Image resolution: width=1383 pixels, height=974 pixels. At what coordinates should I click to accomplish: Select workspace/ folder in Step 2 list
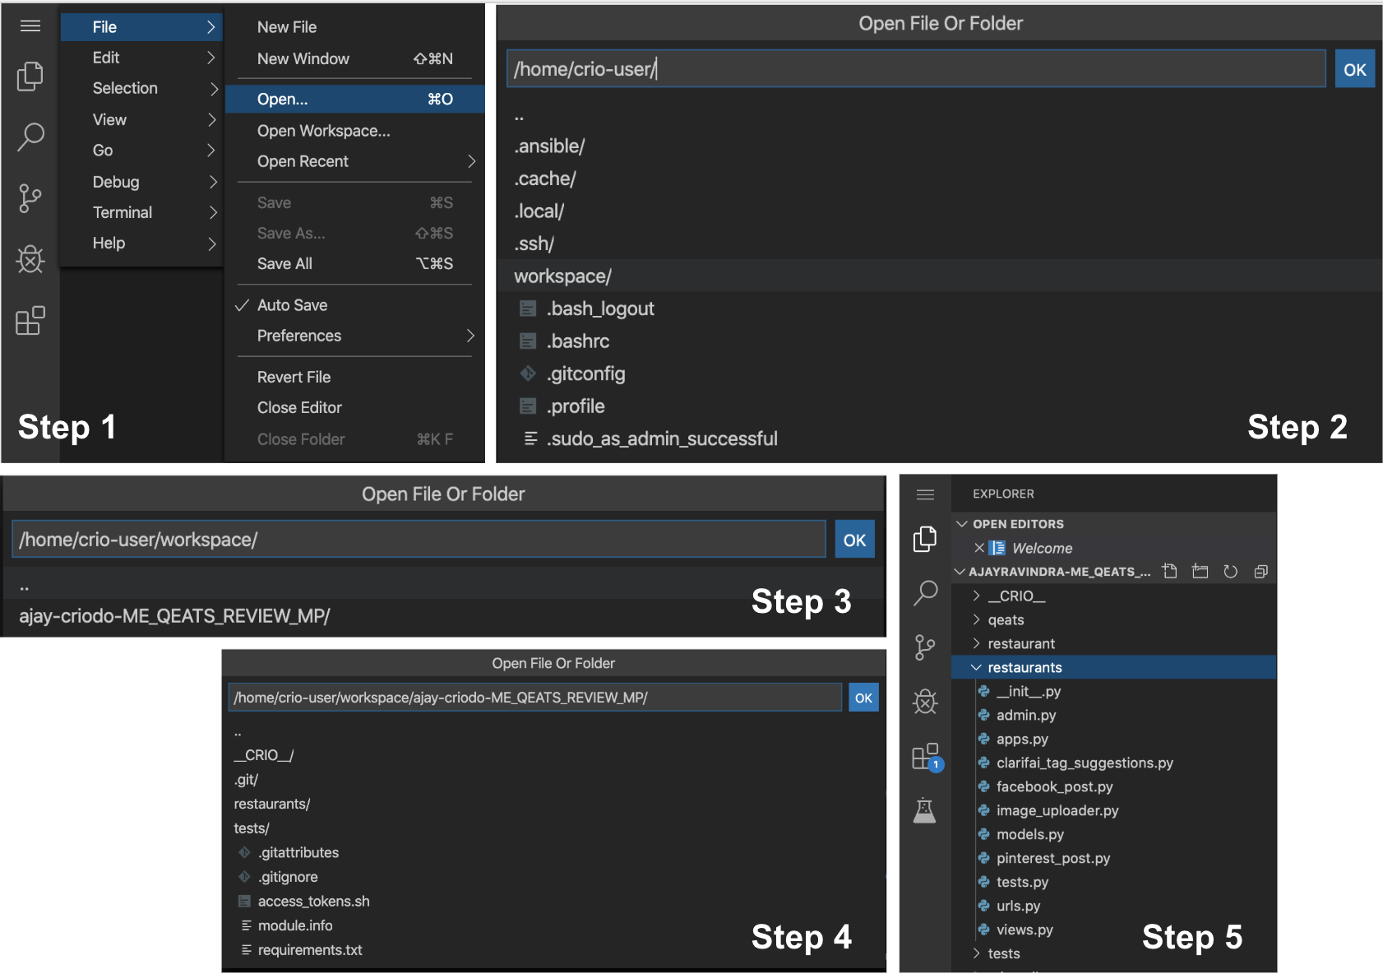click(940, 276)
